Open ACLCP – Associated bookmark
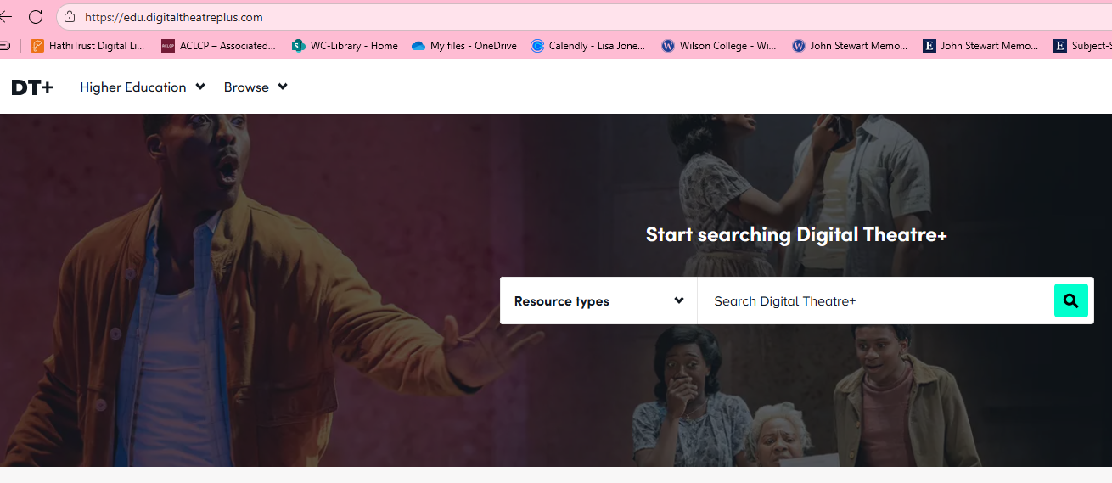This screenshot has width=1112, height=483. pyautogui.click(x=219, y=46)
